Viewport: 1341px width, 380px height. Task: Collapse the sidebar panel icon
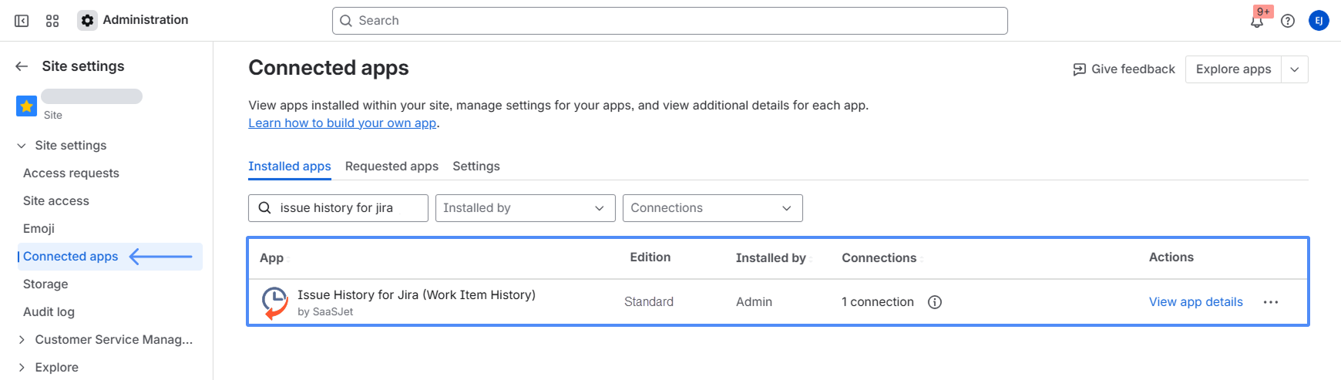coord(22,21)
